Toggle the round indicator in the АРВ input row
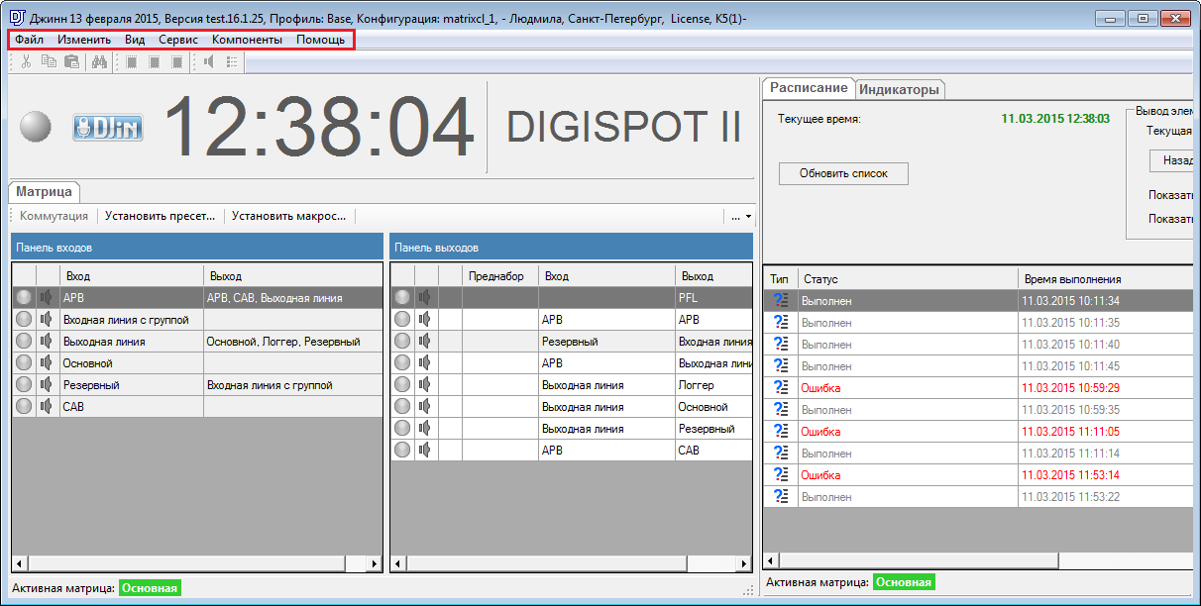This screenshot has height=606, width=1201. (24, 297)
